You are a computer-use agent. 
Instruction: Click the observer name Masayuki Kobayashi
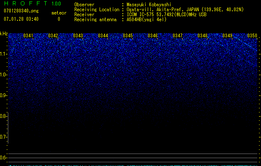click(x=149, y=5)
